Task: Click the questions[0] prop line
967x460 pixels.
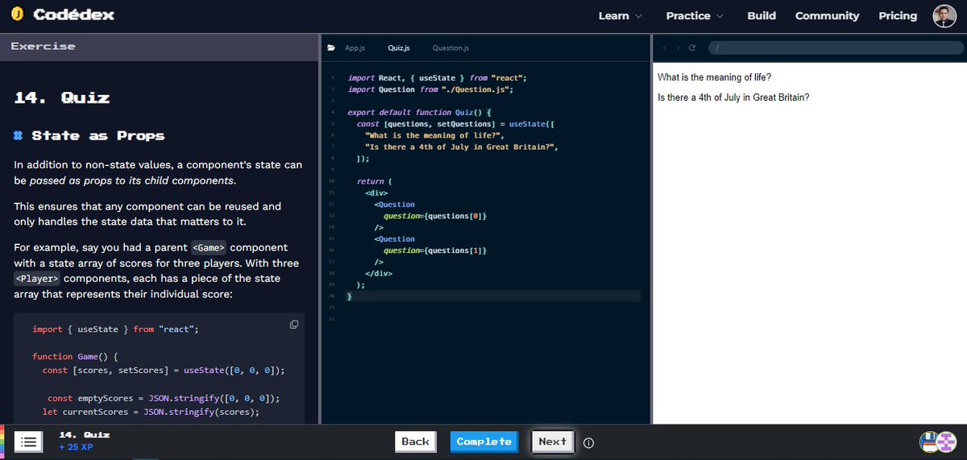Action: pyautogui.click(x=434, y=216)
